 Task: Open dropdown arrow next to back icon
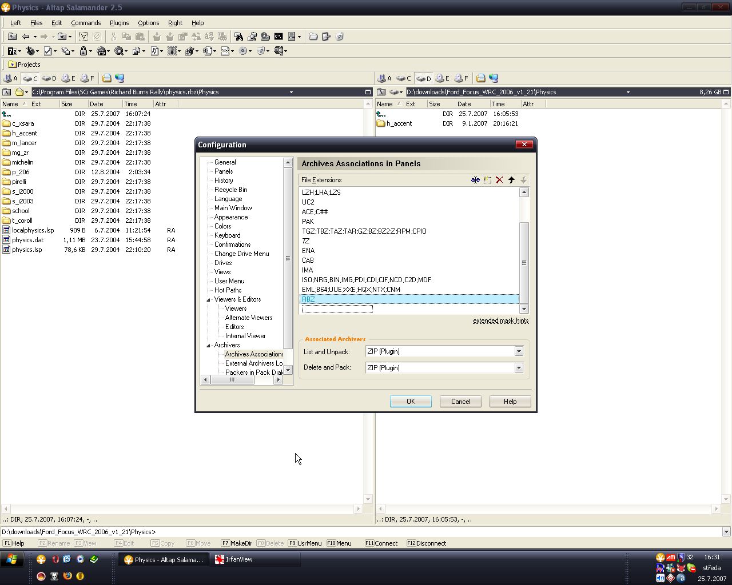(x=35, y=37)
